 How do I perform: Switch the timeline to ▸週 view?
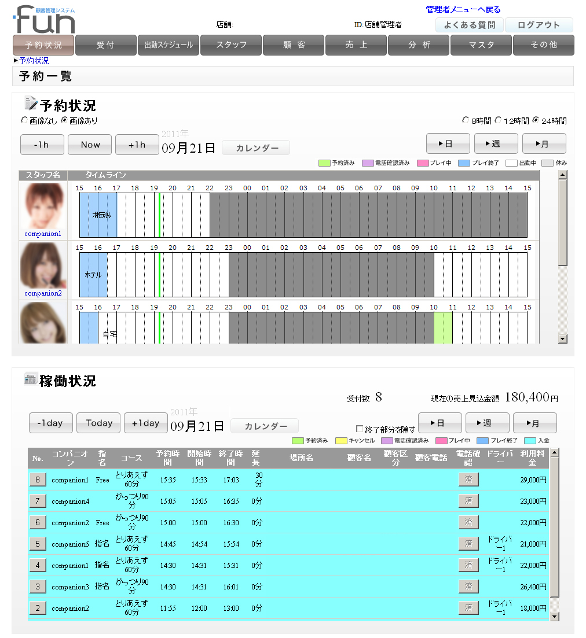496,144
